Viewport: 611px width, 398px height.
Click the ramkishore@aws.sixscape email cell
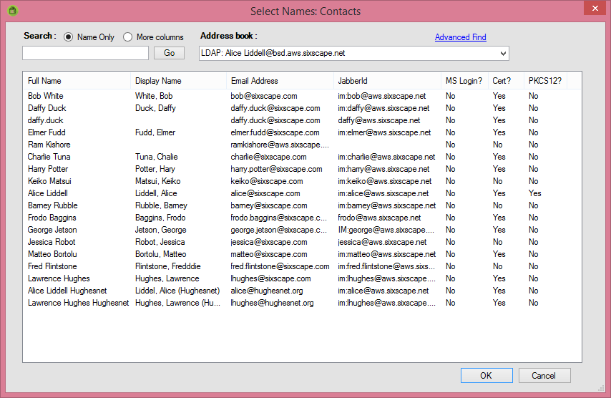(280, 145)
